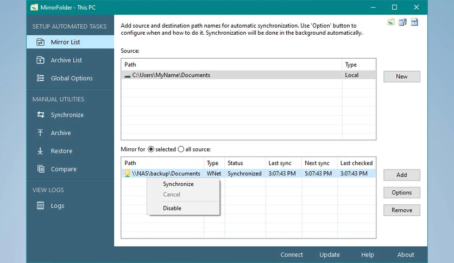Click the 'WNet' type cell

[x=214, y=173]
